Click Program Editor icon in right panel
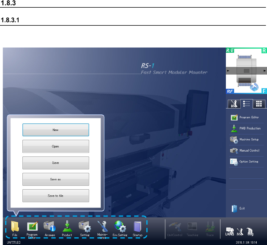This screenshot has width=267, height=245. pyautogui.click(x=234, y=117)
